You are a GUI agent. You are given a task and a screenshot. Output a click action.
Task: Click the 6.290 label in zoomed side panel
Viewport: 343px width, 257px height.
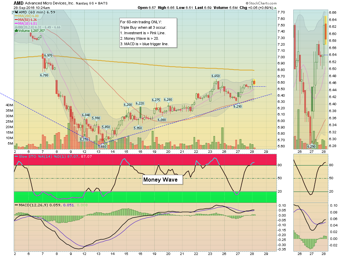[311, 146]
